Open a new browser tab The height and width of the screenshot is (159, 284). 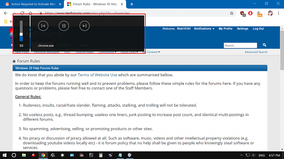[x=132, y=4]
